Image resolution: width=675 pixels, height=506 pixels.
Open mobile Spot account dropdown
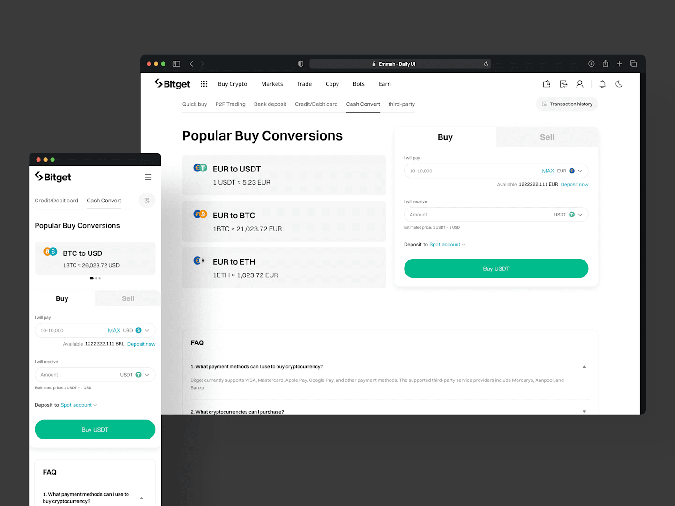click(x=78, y=405)
